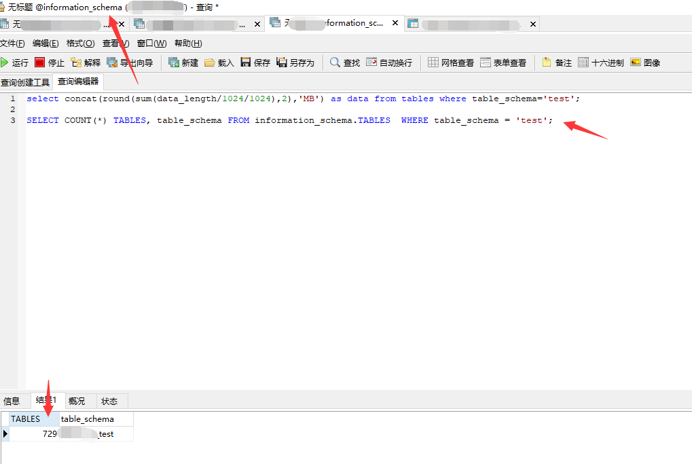692x464 pixels.
Task: Click the table_schema column header
Action: (96, 419)
